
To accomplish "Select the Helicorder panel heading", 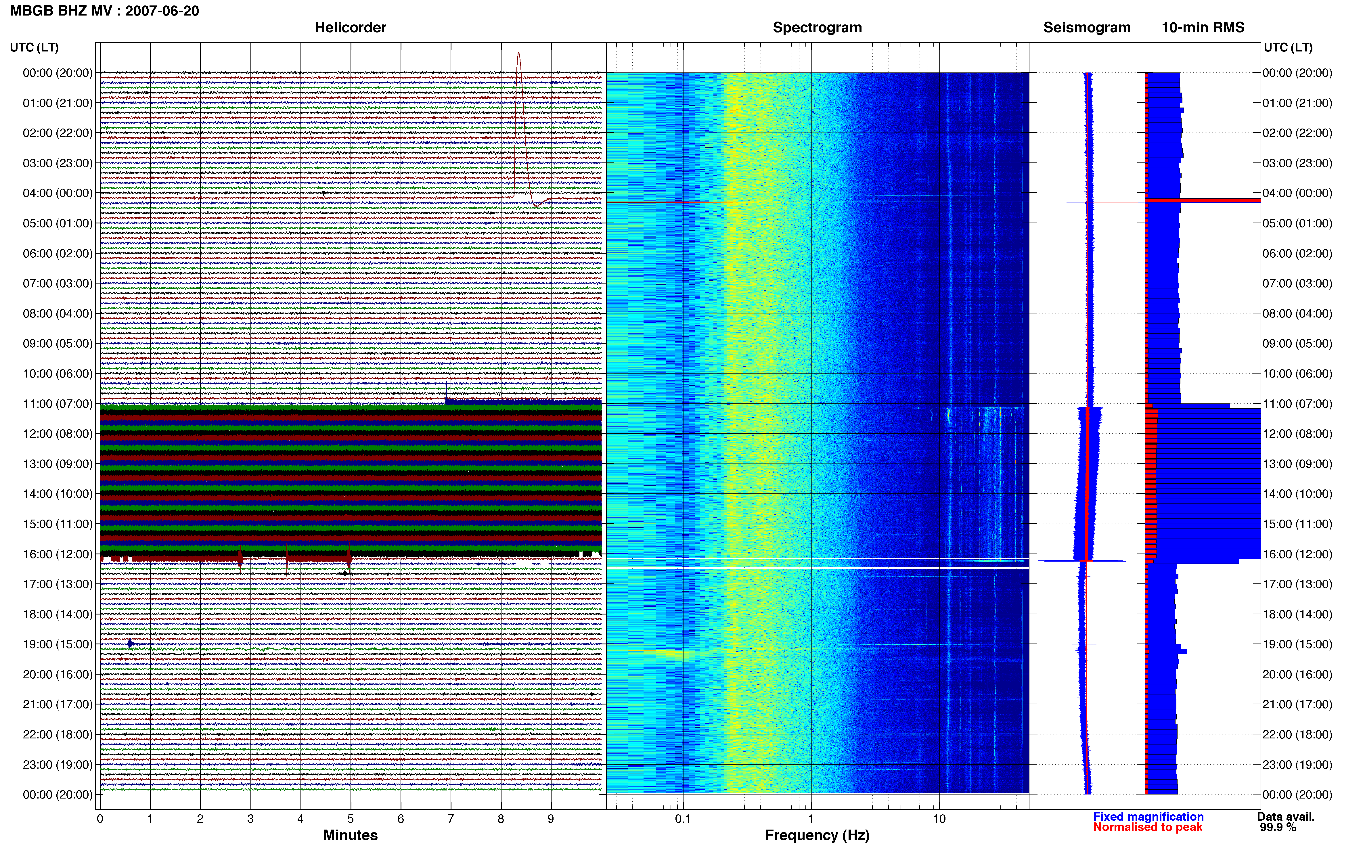I will coord(351,28).
